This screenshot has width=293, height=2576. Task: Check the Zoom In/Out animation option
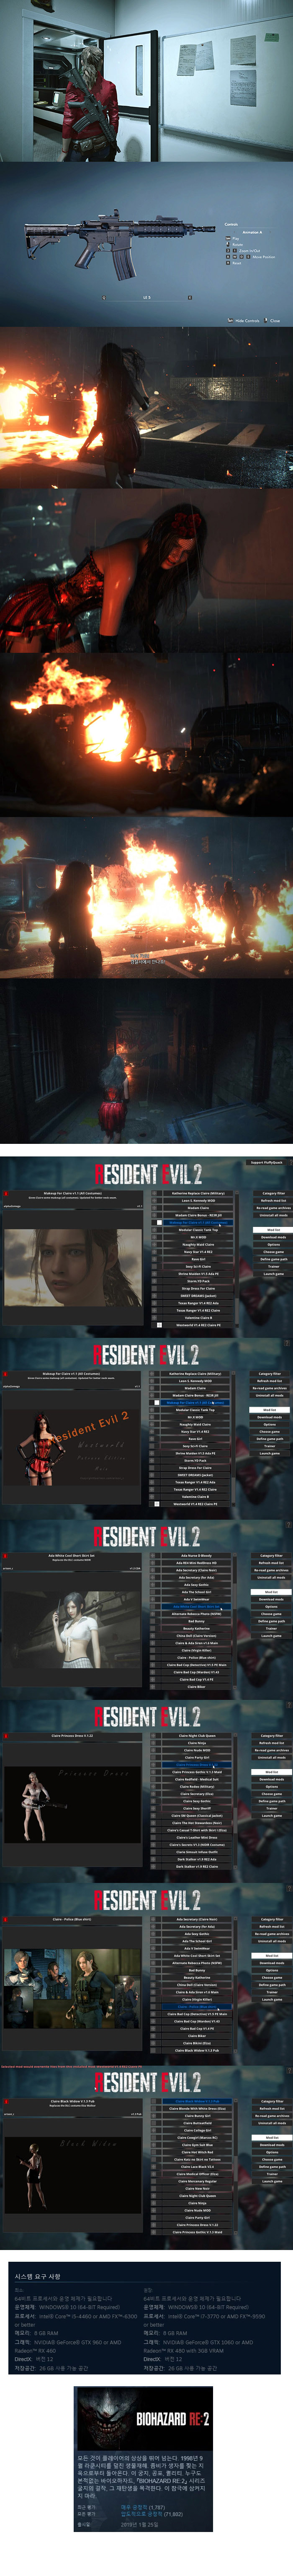pyautogui.click(x=228, y=251)
